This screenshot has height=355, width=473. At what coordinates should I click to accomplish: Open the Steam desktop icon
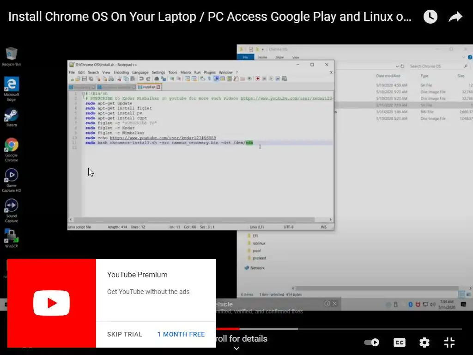click(x=12, y=117)
